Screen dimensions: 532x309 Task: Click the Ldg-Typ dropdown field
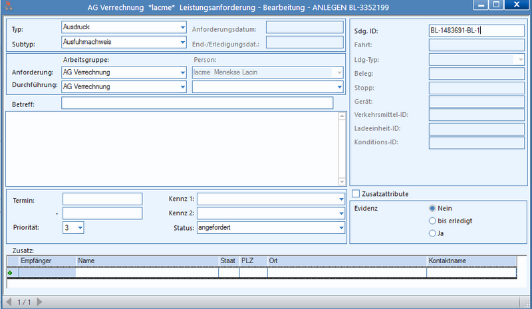[x=476, y=60]
